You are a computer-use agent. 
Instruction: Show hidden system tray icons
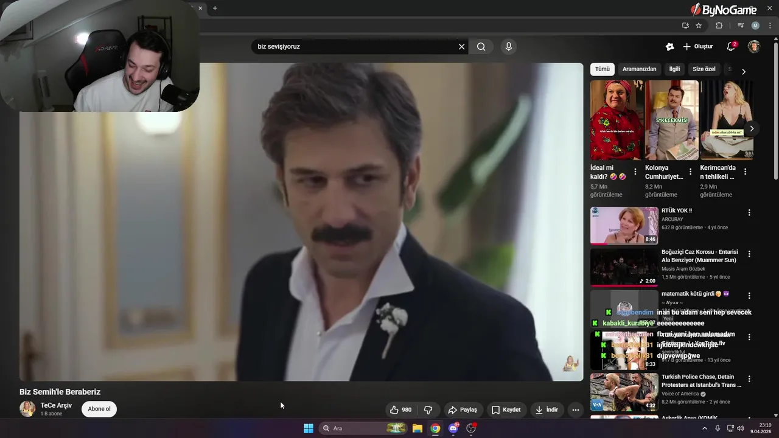(705, 428)
